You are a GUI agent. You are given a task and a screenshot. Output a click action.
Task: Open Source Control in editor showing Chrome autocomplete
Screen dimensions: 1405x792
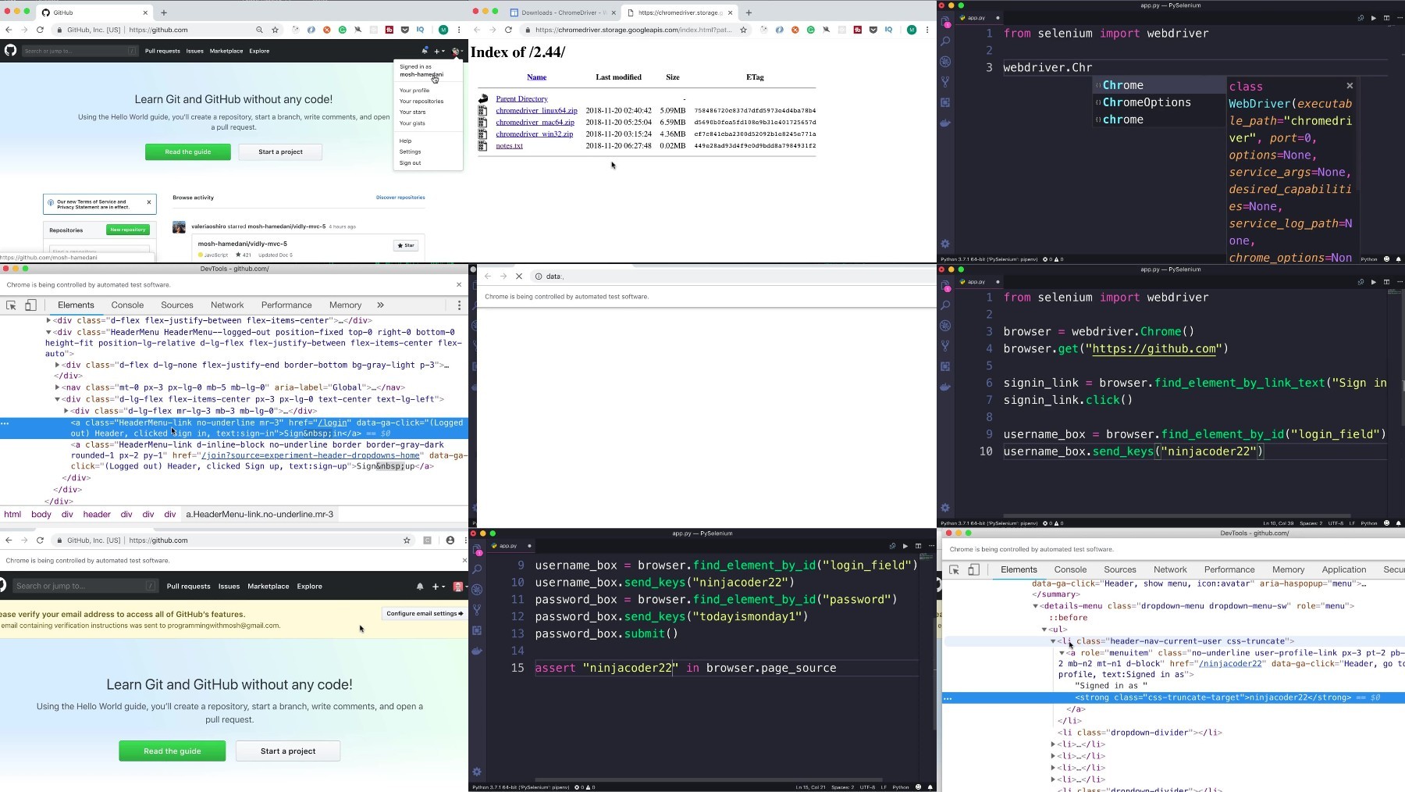pos(945,82)
